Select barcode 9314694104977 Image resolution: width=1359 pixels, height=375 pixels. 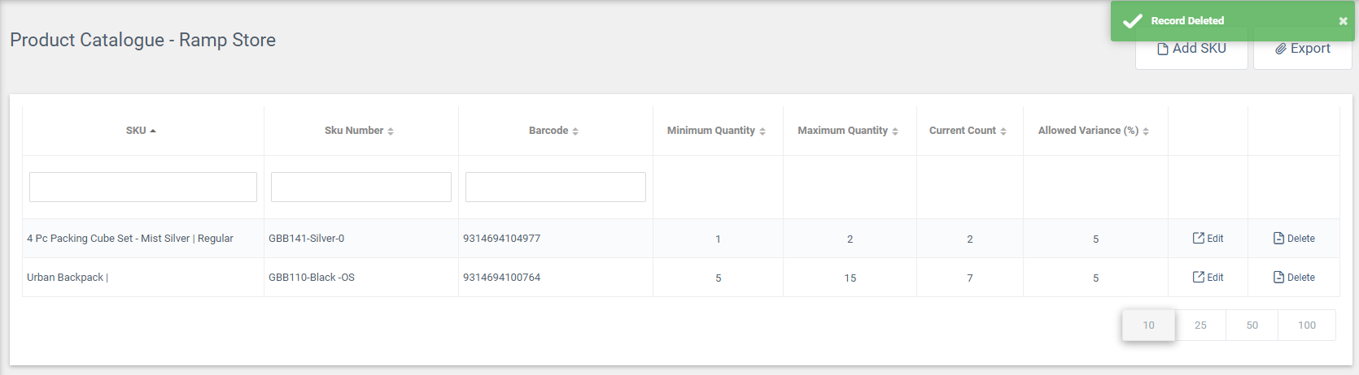point(501,239)
